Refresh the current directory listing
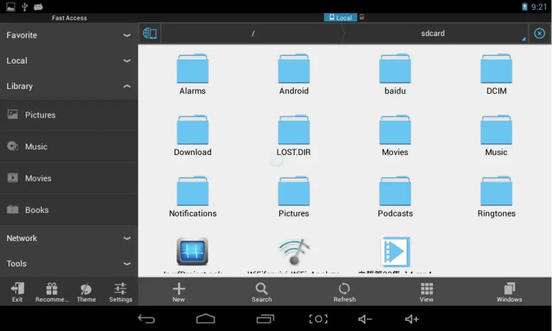This screenshot has height=331, width=552. coord(344,291)
